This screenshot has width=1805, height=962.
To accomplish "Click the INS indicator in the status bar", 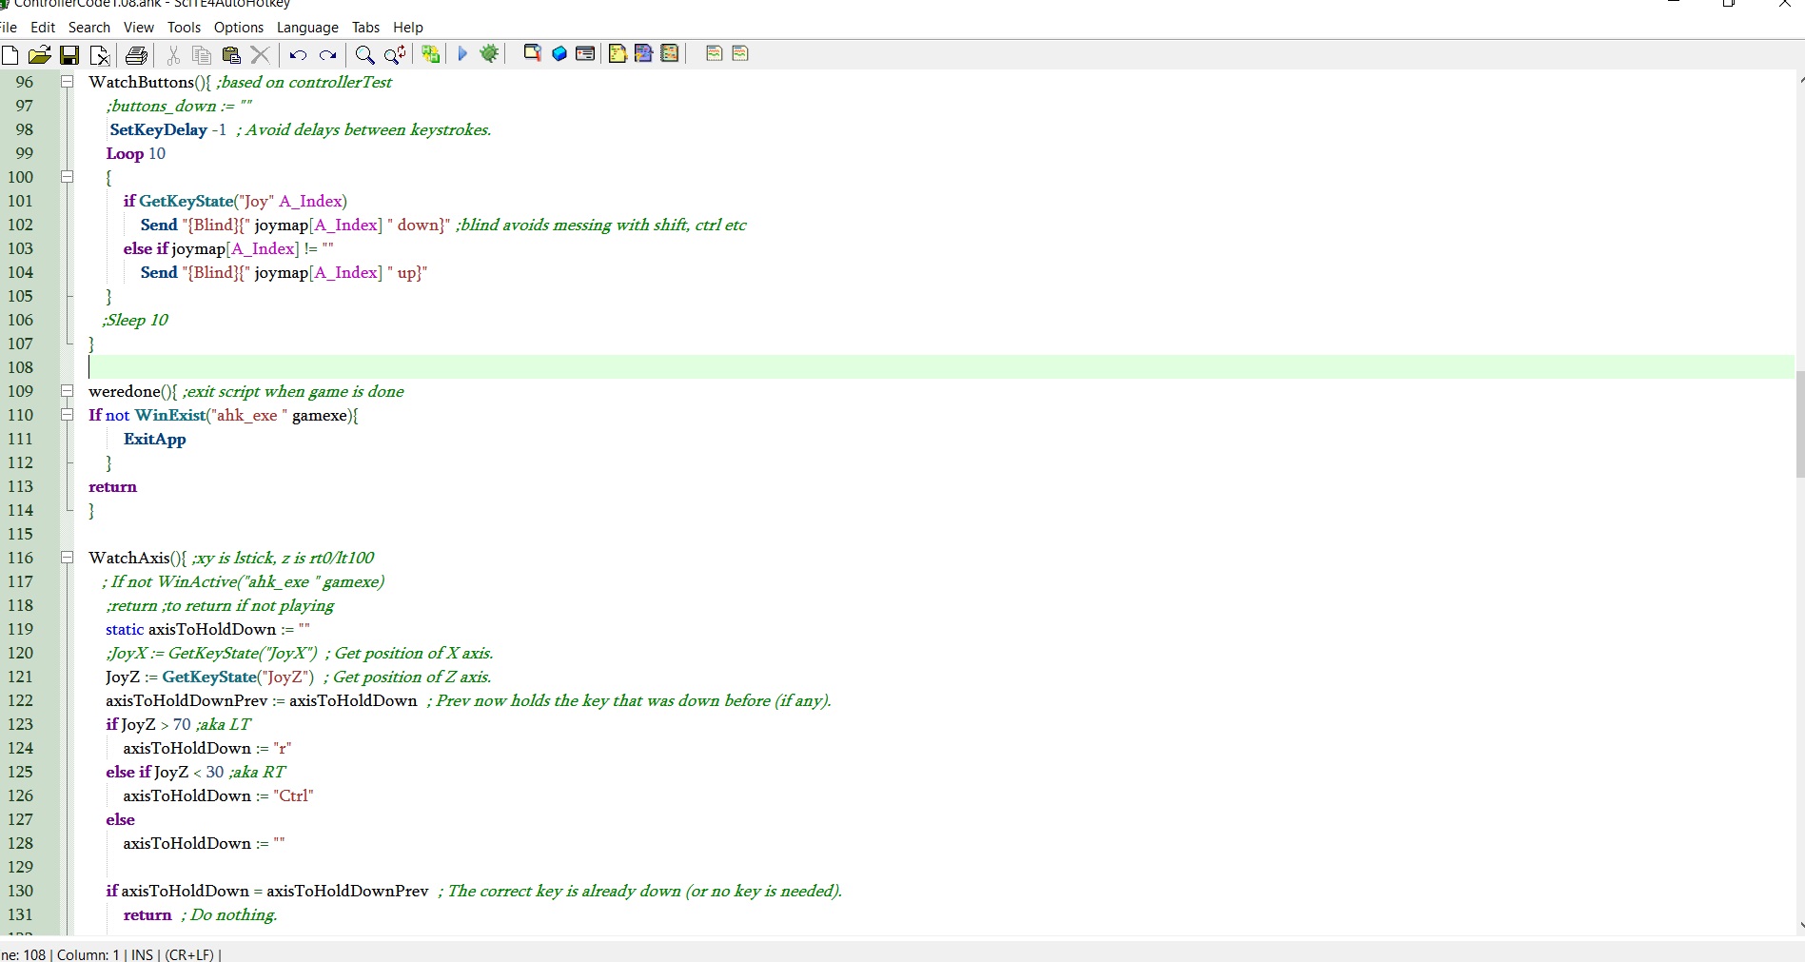I will (142, 954).
